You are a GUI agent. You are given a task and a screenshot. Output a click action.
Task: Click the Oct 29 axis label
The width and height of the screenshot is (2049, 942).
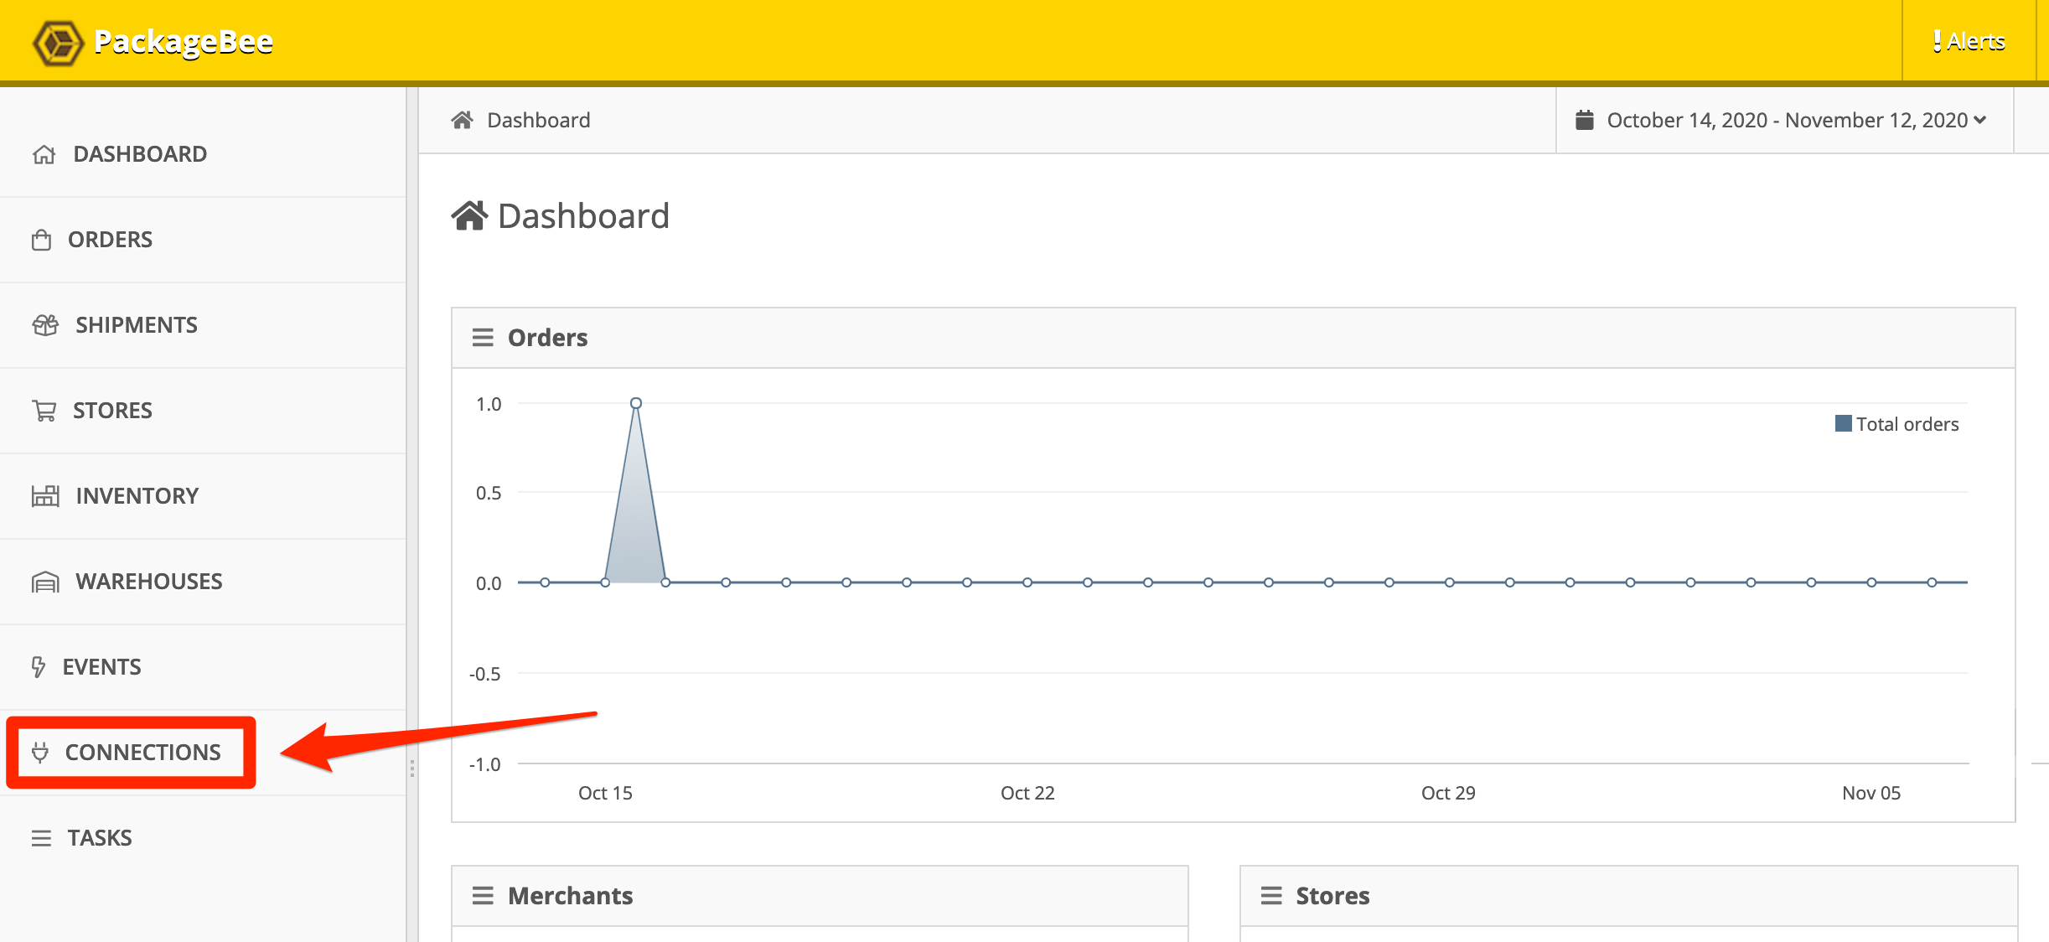click(1448, 793)
